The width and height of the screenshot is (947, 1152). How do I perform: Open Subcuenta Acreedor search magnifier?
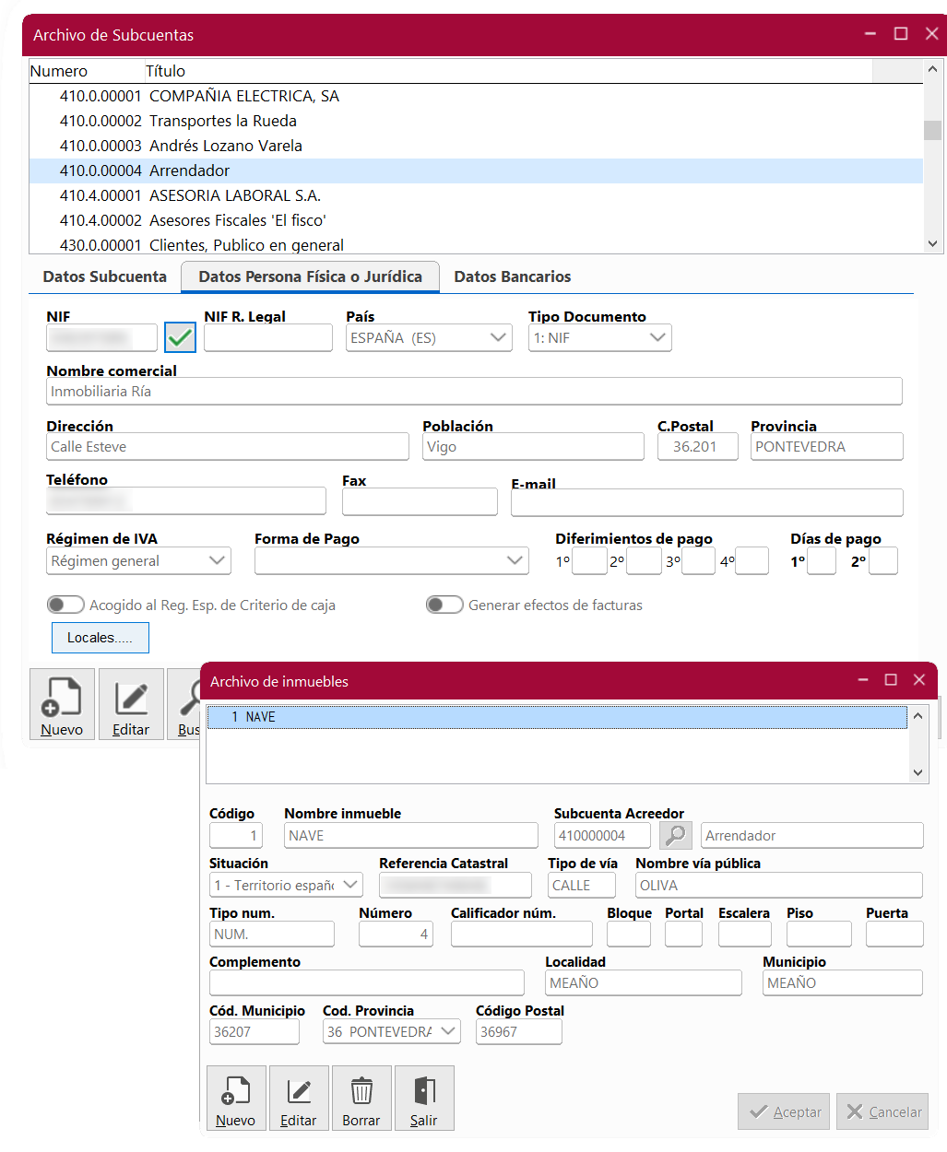point(676,835)
